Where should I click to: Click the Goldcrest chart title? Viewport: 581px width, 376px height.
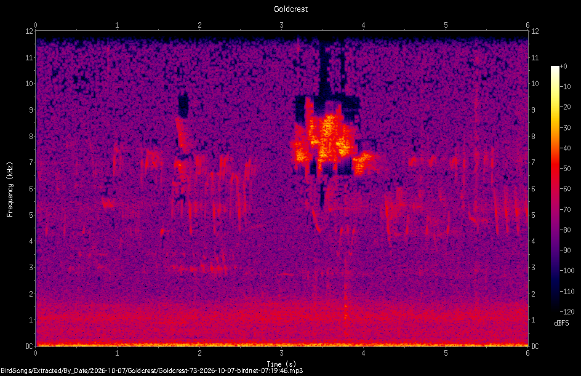click(290, 9)
